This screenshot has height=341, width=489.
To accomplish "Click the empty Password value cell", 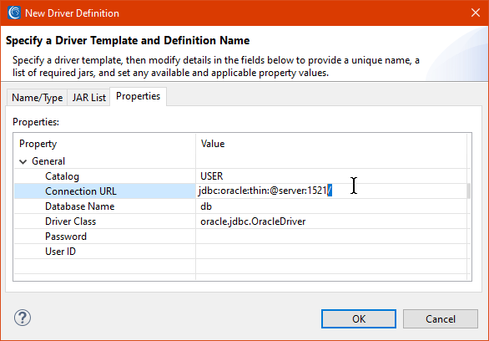I will [331, 236].
